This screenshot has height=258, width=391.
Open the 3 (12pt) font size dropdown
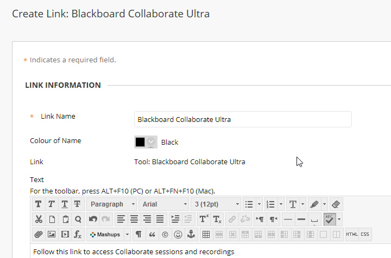(x=216, y=204)
